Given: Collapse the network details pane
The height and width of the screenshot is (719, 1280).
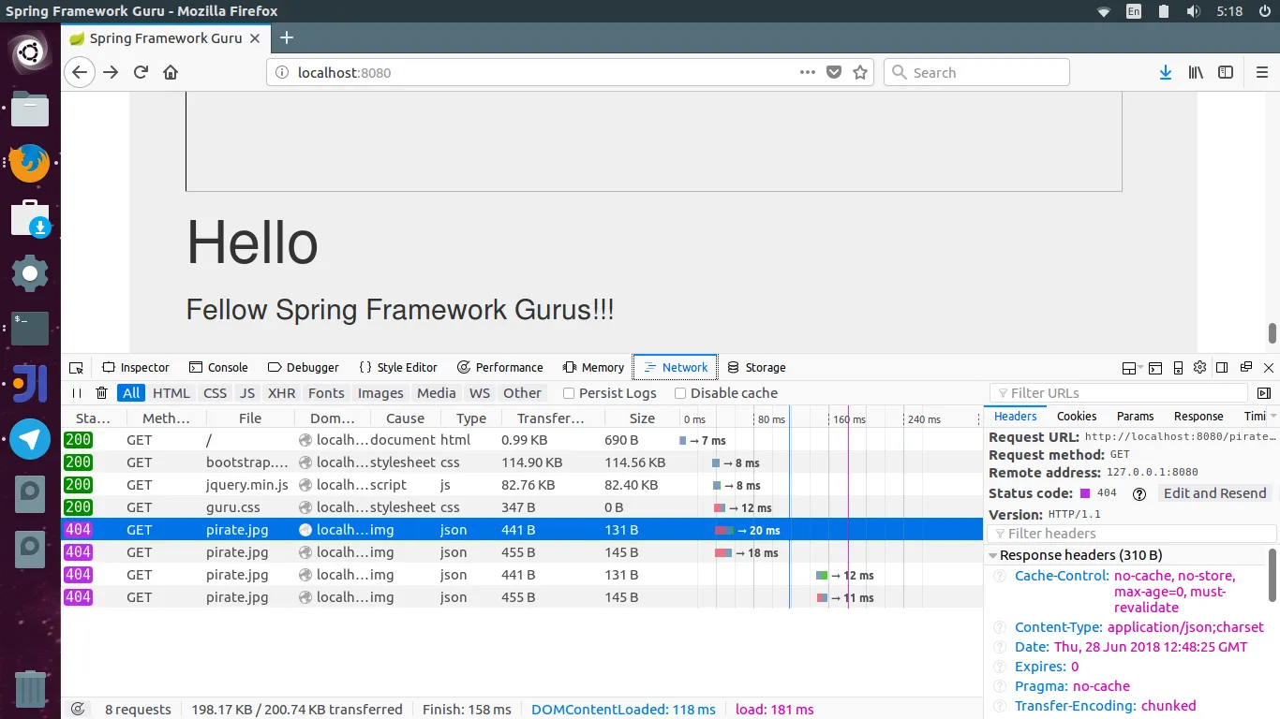Looking at the screenshot, I should [x=1264, y=393].
